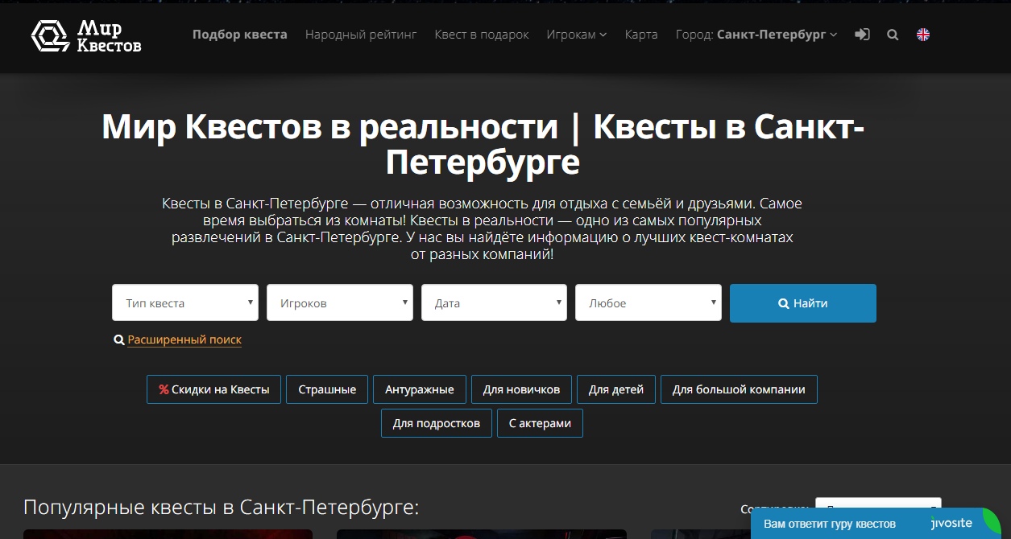Image resolution: width=1011 pixels, height=539 pixels.
Task: Click the Мир Квестов logo
Action: pyautogui.click(x=86, y=35)
